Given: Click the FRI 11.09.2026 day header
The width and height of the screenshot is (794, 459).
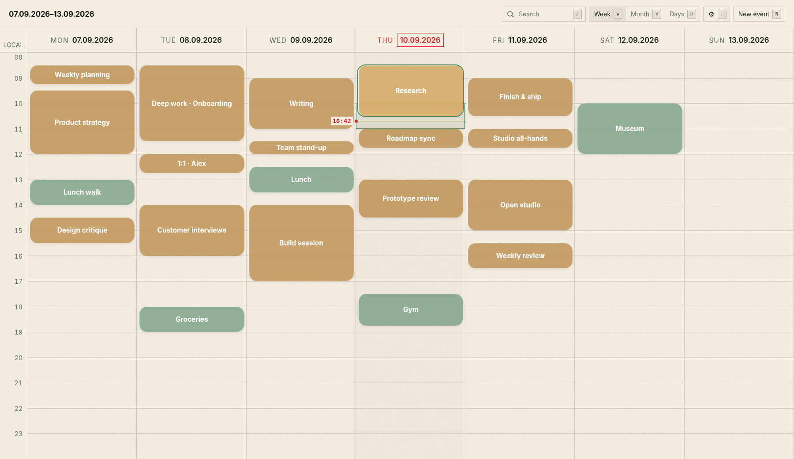Looking at the screenshot, I should click(x=520, y=40).
